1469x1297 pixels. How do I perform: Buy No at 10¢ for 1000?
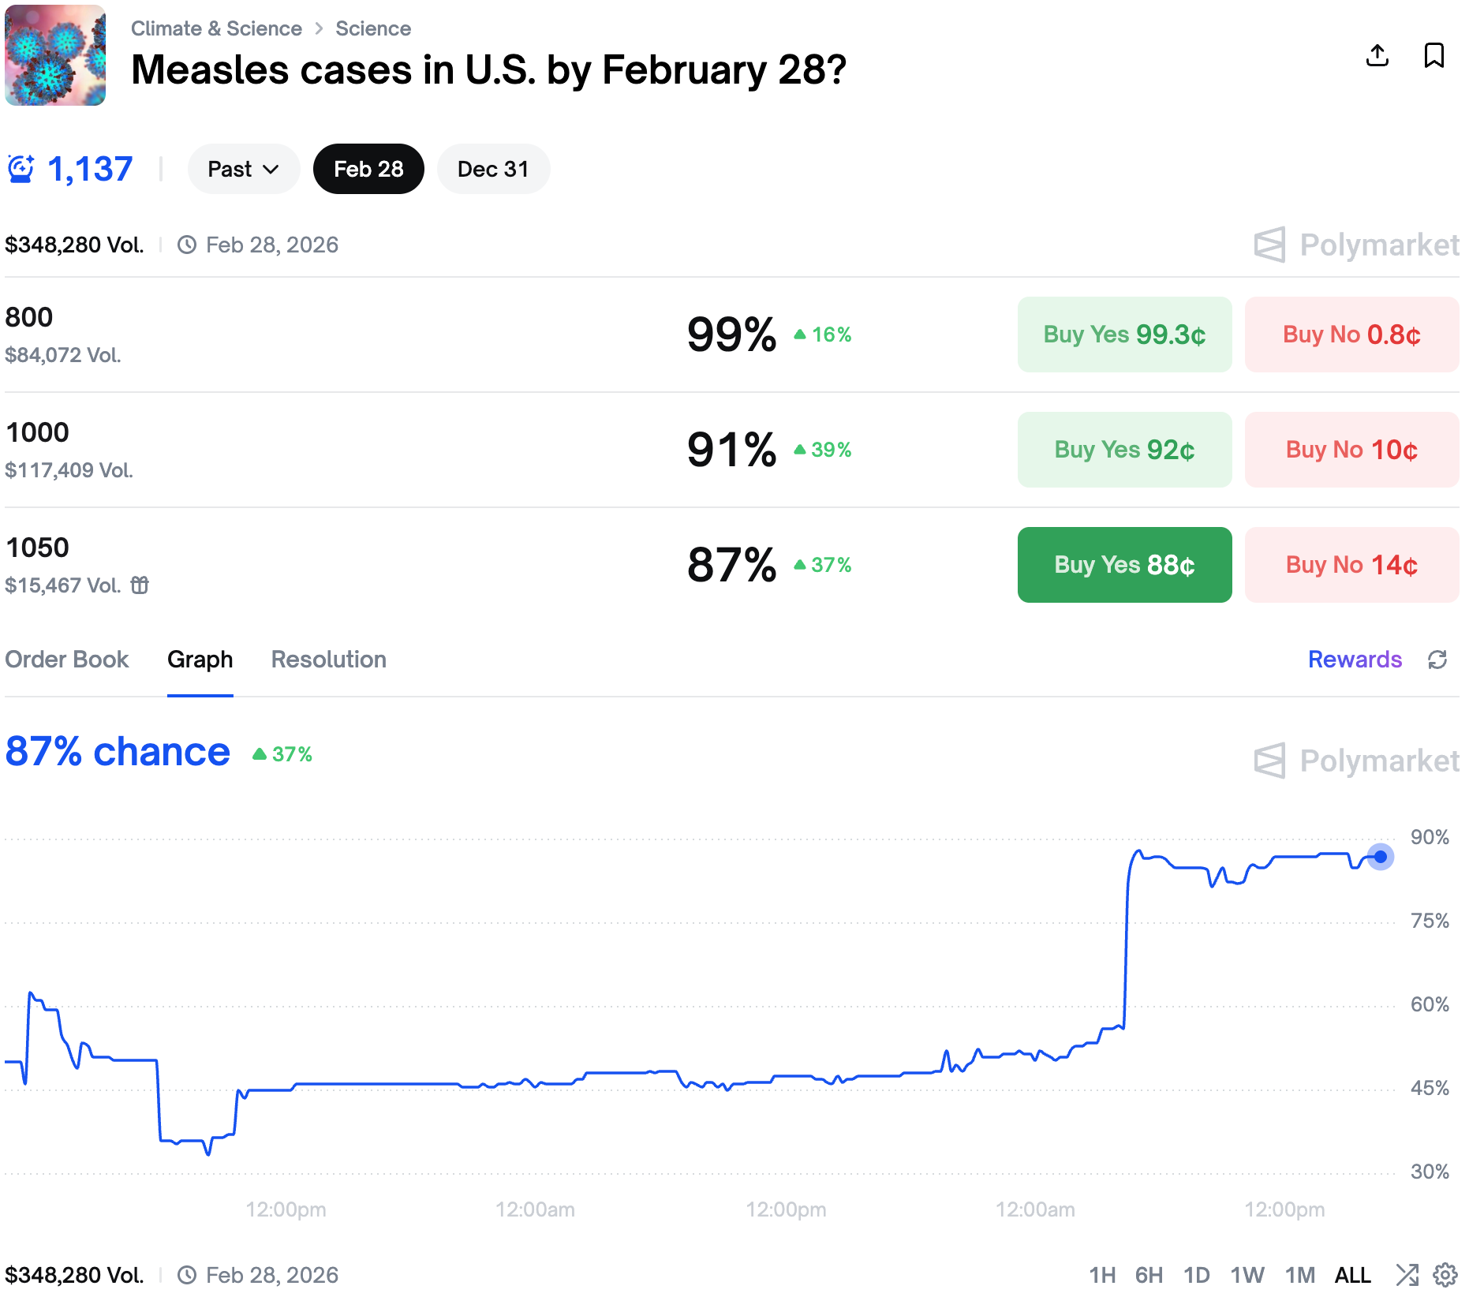pos(1351,450)
